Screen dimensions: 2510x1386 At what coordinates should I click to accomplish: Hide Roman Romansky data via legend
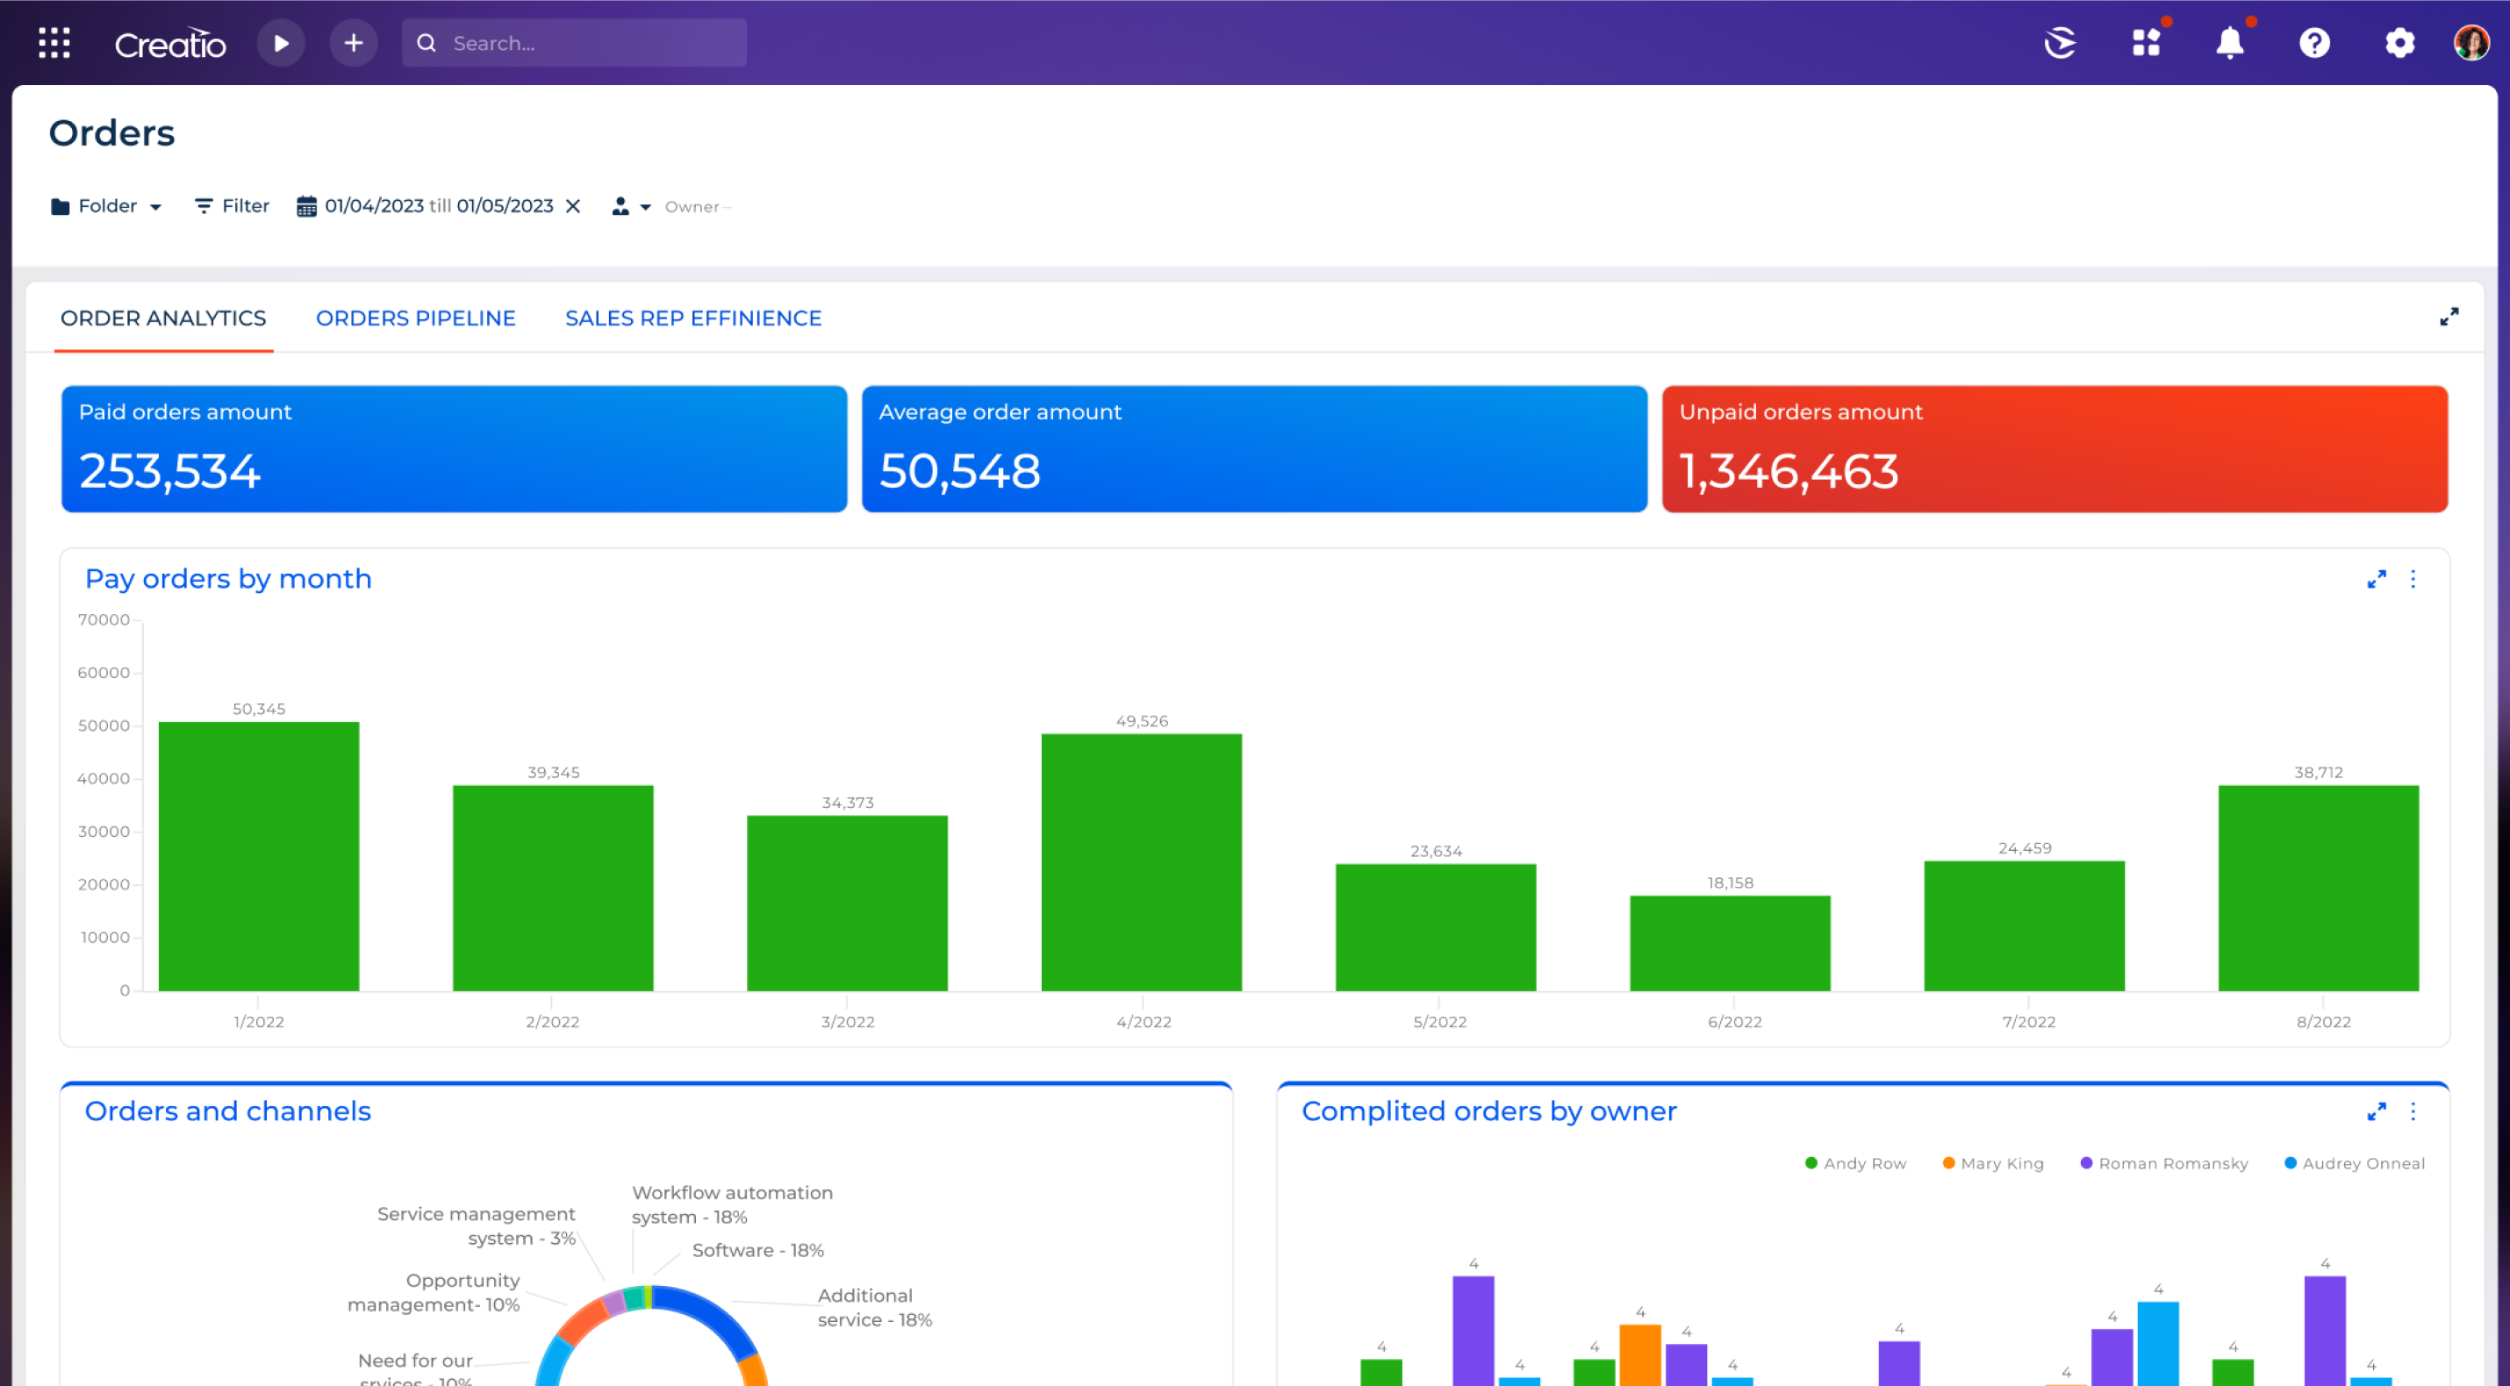[x=2164, y=1163]
